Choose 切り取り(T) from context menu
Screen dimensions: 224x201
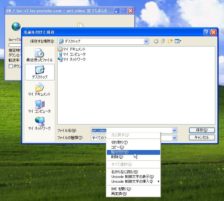(x=133, y=142)
